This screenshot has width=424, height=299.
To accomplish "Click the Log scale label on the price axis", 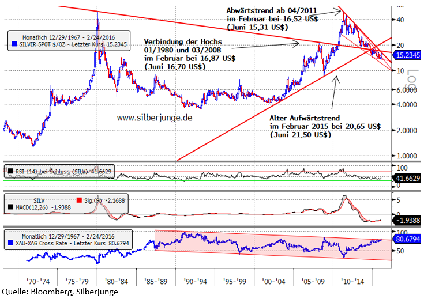I will (412, 78).
